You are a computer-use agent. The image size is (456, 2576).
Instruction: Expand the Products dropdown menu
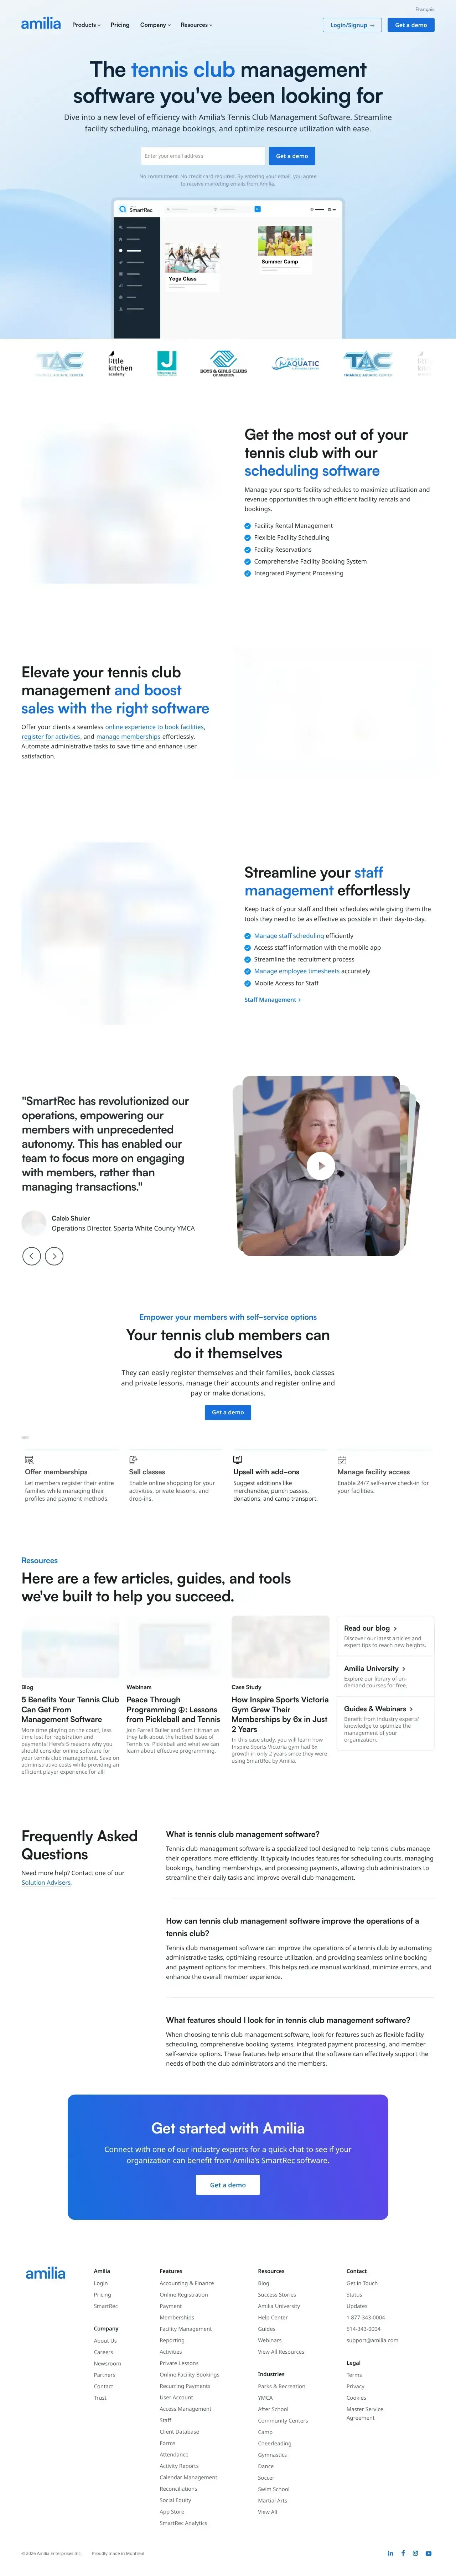tap(86, 25)
